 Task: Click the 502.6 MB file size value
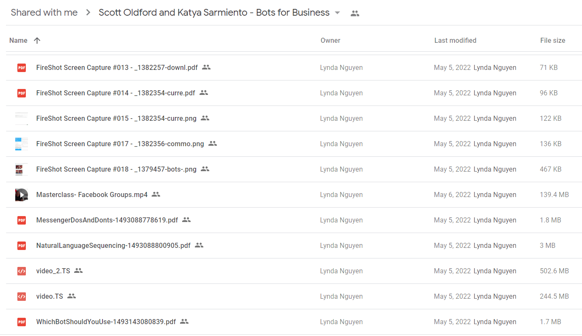click(x=554, y=271)
